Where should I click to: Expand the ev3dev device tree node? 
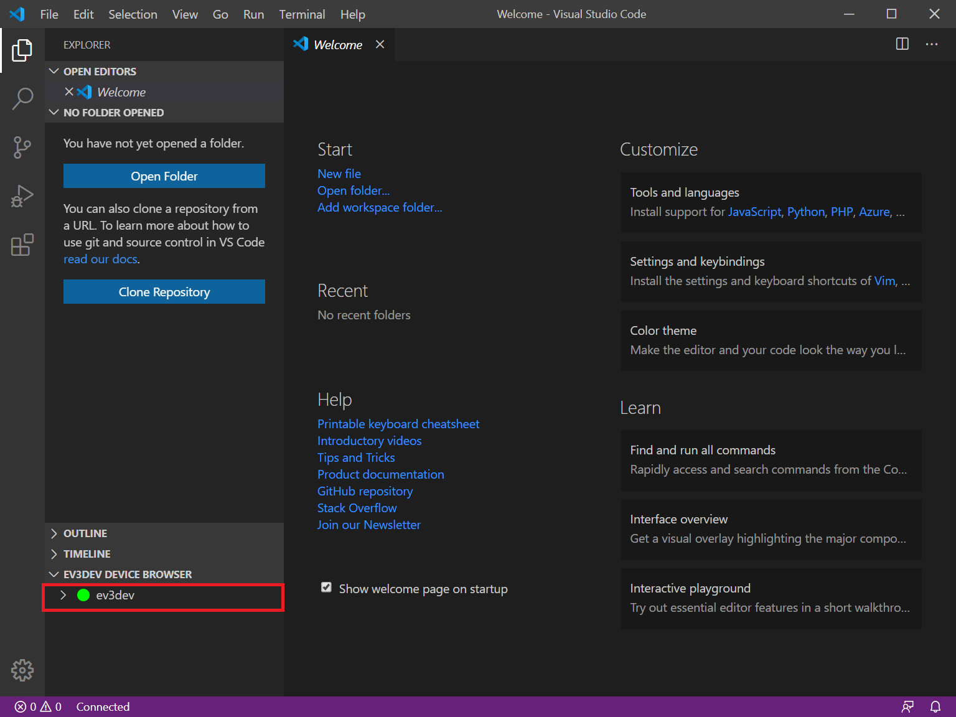pos(63,595)
